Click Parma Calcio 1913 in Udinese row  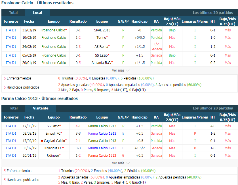pos(102,156)
